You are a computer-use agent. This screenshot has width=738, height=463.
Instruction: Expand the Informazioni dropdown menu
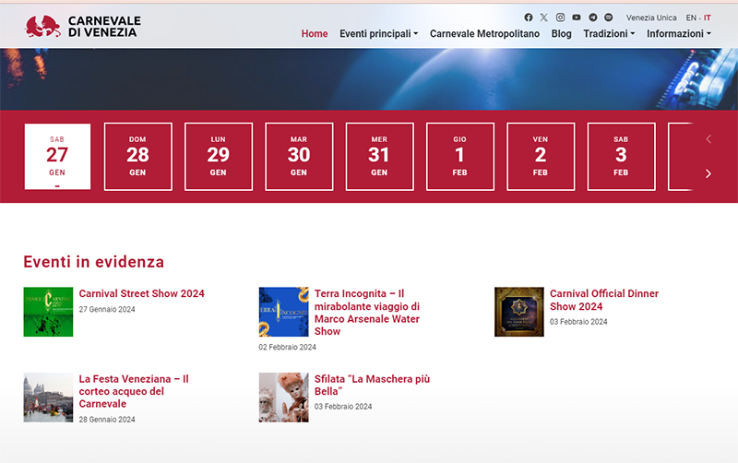click(x=679, y=34)
